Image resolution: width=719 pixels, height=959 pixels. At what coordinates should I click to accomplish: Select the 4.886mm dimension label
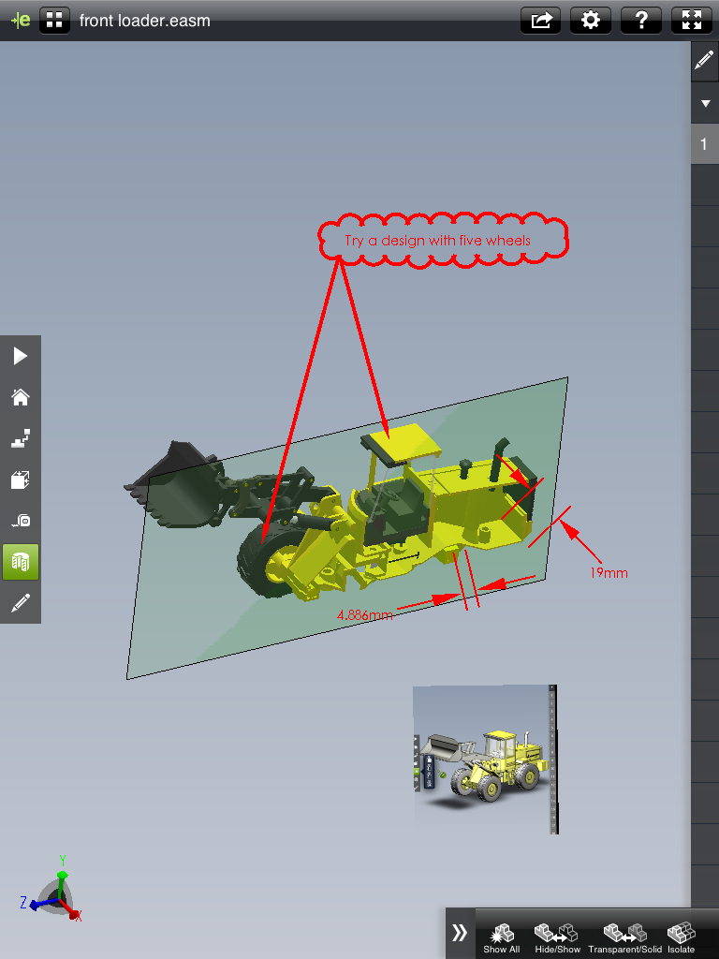[x=365, y=614]
